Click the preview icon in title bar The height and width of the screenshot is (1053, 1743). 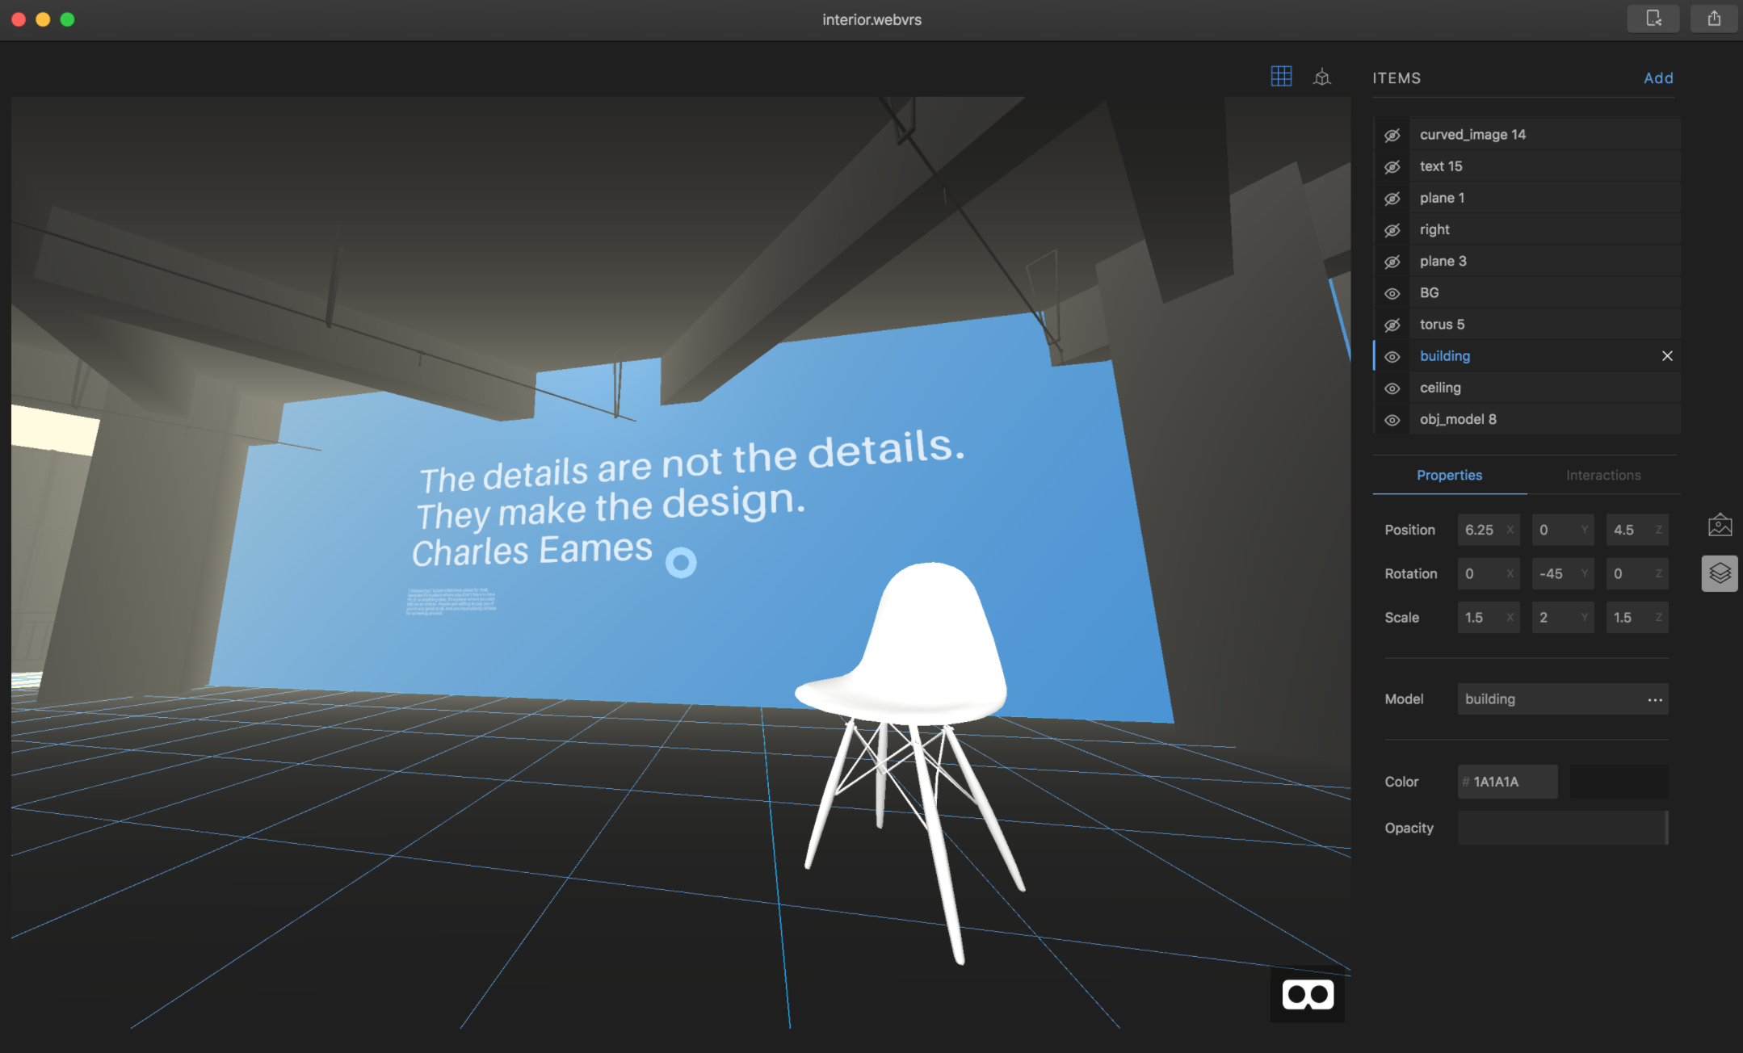pyautogui.click(x=1653, y=19)
